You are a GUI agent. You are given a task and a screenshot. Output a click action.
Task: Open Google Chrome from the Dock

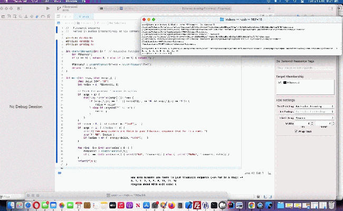point(252,205)
